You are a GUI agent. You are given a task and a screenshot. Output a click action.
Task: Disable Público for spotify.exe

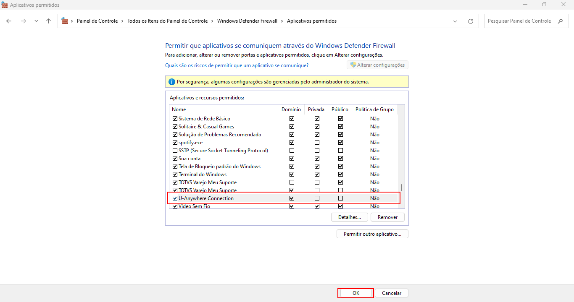point(341,143)
